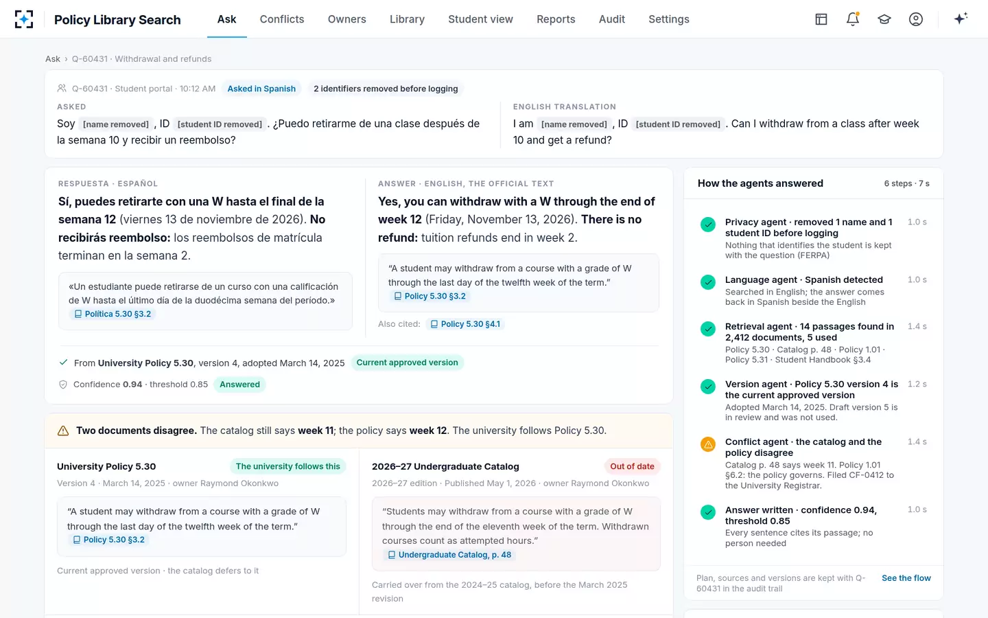Switch to the Audit tab
The height and width of the screenshot is (618, 988).
pos(612,19)
